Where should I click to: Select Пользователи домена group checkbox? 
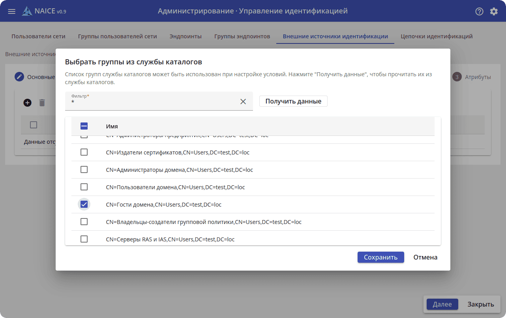click(x=84, y=187)
